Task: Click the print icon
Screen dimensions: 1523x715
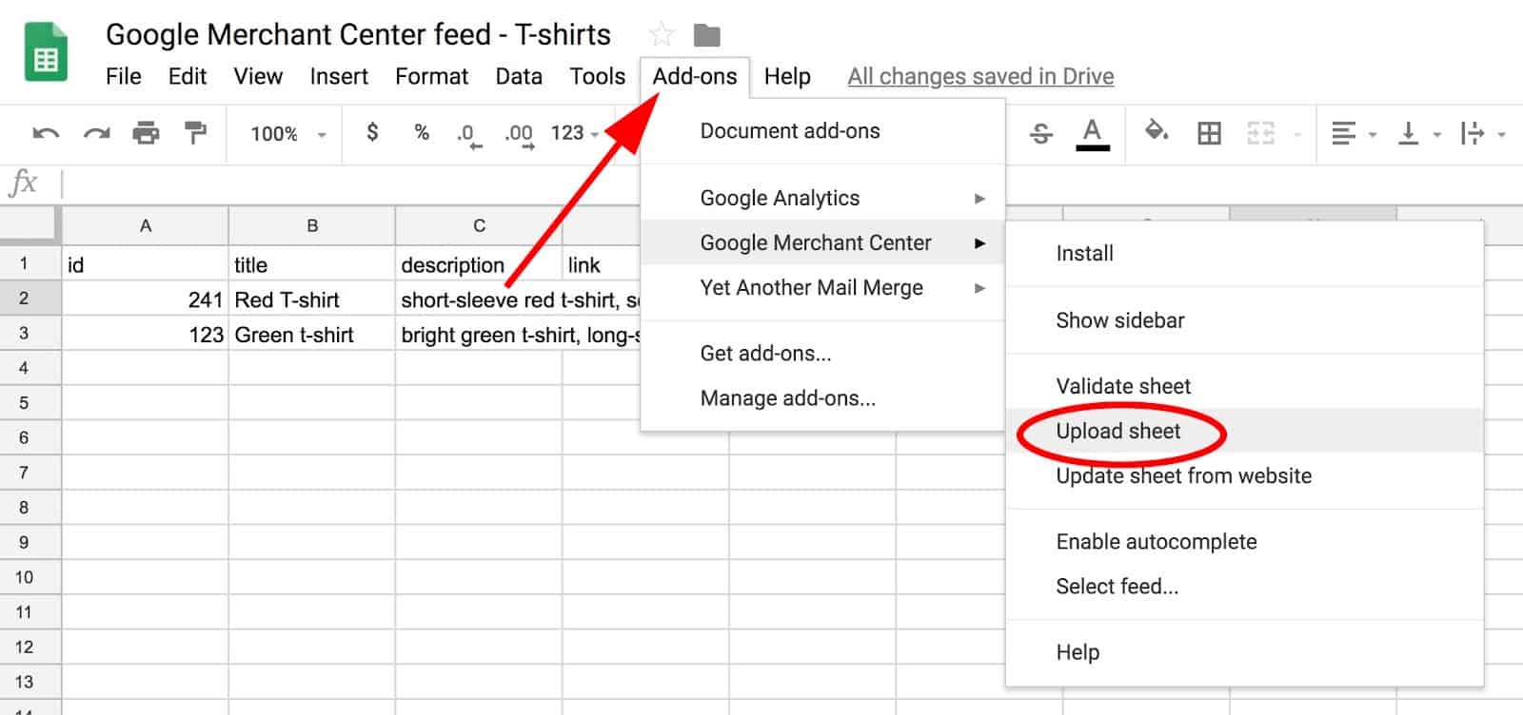Action: point(146,133)
